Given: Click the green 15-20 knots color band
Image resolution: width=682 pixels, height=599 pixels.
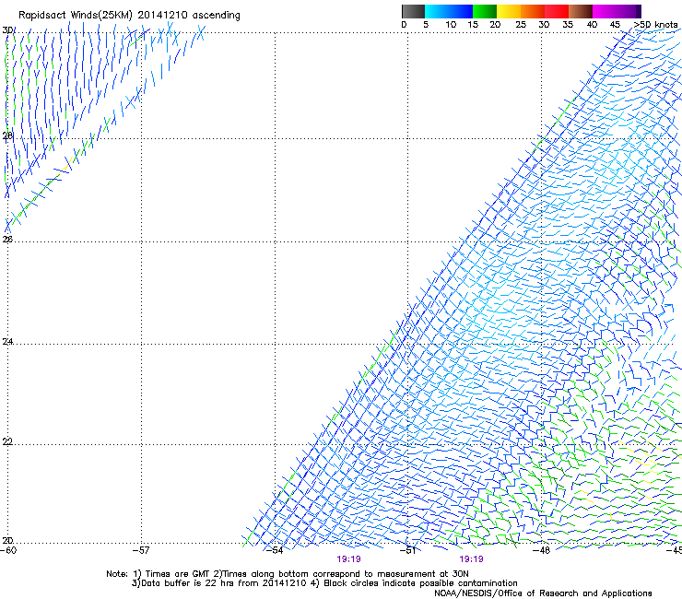Looking at the screenshot, I should (x=485, y=11).
